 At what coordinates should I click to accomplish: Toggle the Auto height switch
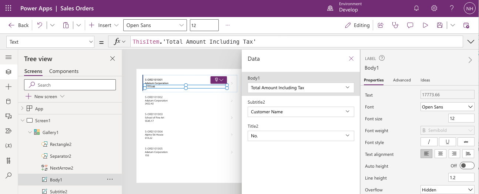click(467, 165)
